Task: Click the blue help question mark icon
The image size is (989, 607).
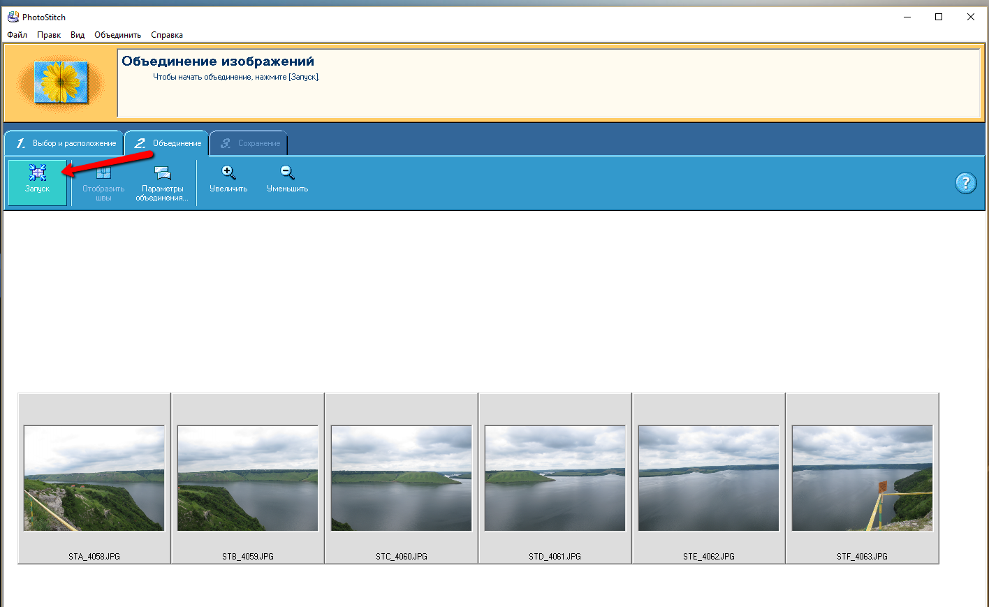Action: [x=965, y=183]
